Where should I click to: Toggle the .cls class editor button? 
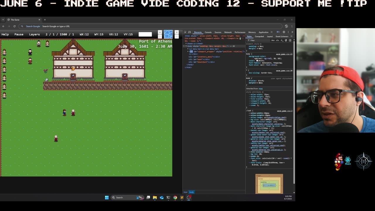pos(277,40)
